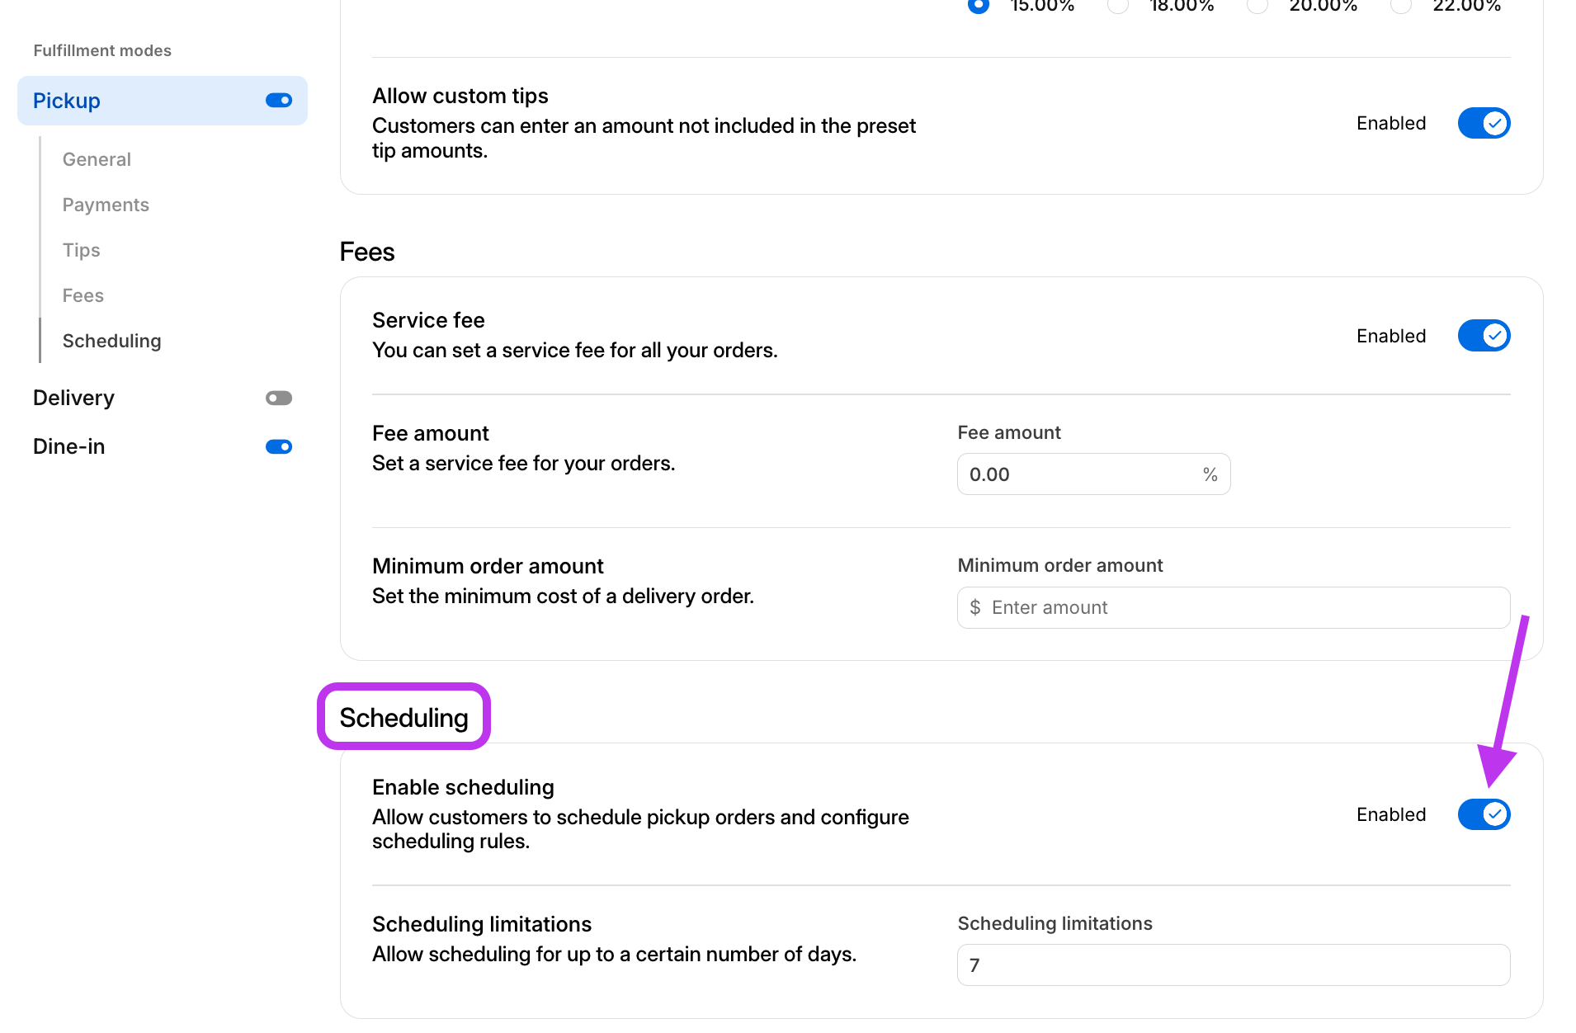
Task: Switch off the Service fee toggle
Action: point(1483,336)
